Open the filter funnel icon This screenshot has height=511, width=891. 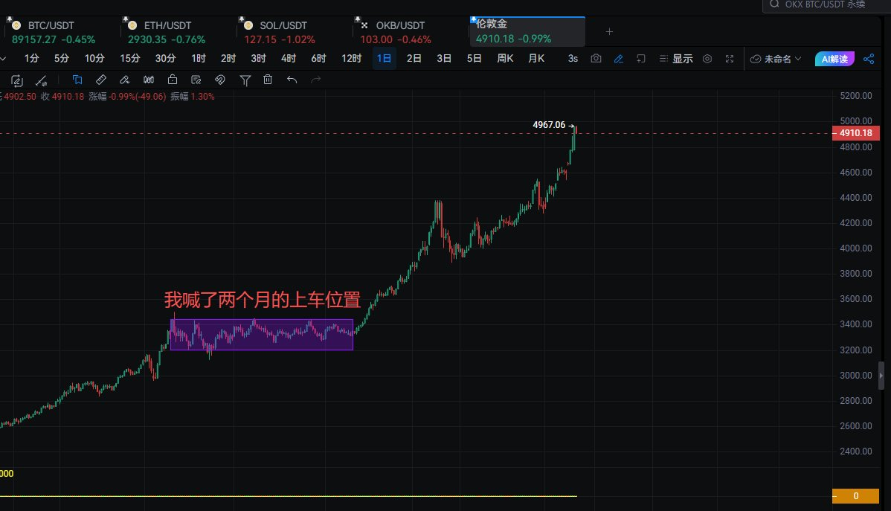coord(245,80)
